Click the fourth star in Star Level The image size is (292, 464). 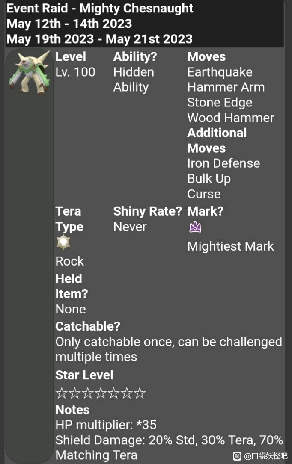(x=101, y=393)
